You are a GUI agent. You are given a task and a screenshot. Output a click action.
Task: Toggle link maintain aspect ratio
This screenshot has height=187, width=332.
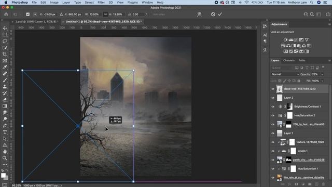pos(105,14)
